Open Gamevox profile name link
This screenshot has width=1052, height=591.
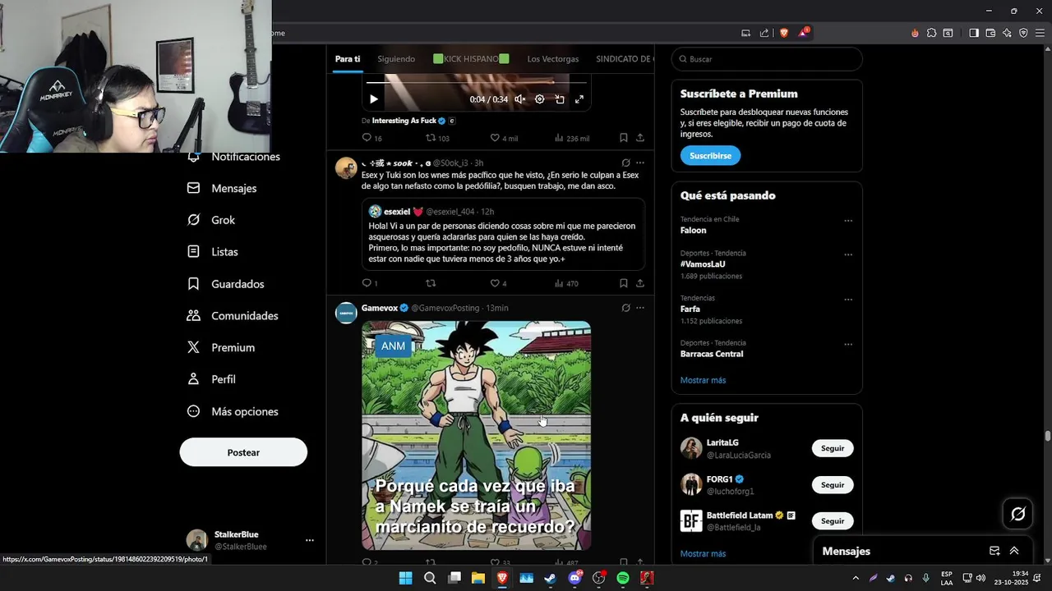click(379, 308)
